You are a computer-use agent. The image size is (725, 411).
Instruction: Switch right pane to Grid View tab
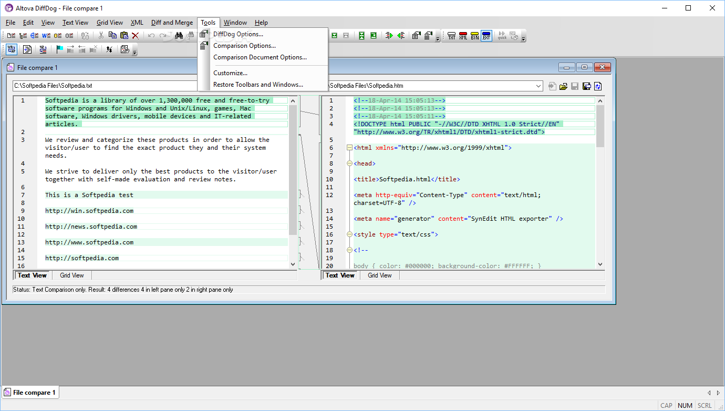[379, 275]
